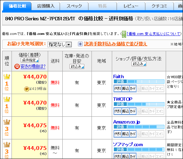Open the 特長 tab
183x159 pixels.
(x=103, y=6)
